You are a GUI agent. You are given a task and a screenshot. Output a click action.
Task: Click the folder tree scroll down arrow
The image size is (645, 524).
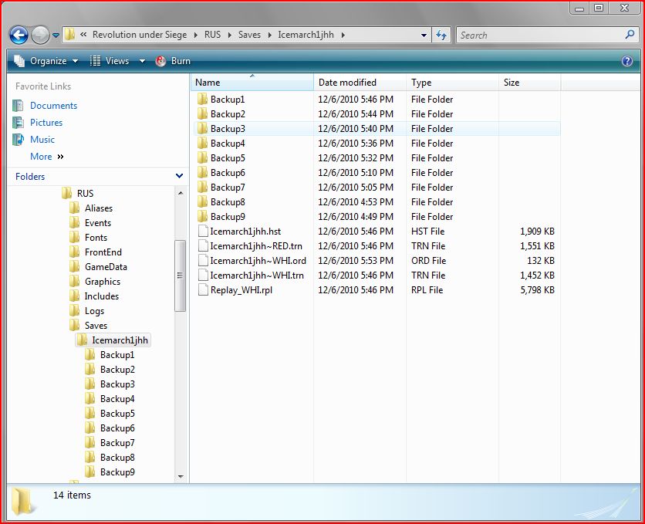[x=181, y=476]
